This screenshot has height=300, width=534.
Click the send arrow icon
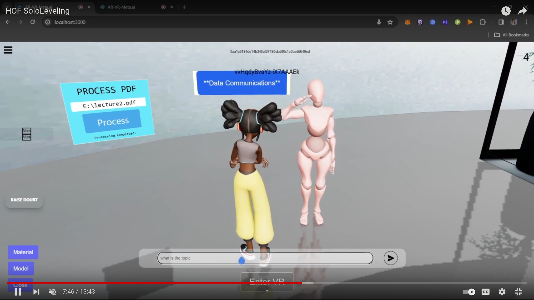pyautogui.click(x=390, y=258)
